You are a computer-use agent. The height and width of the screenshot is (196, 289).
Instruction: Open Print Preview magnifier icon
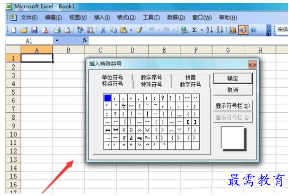point(68,30)
